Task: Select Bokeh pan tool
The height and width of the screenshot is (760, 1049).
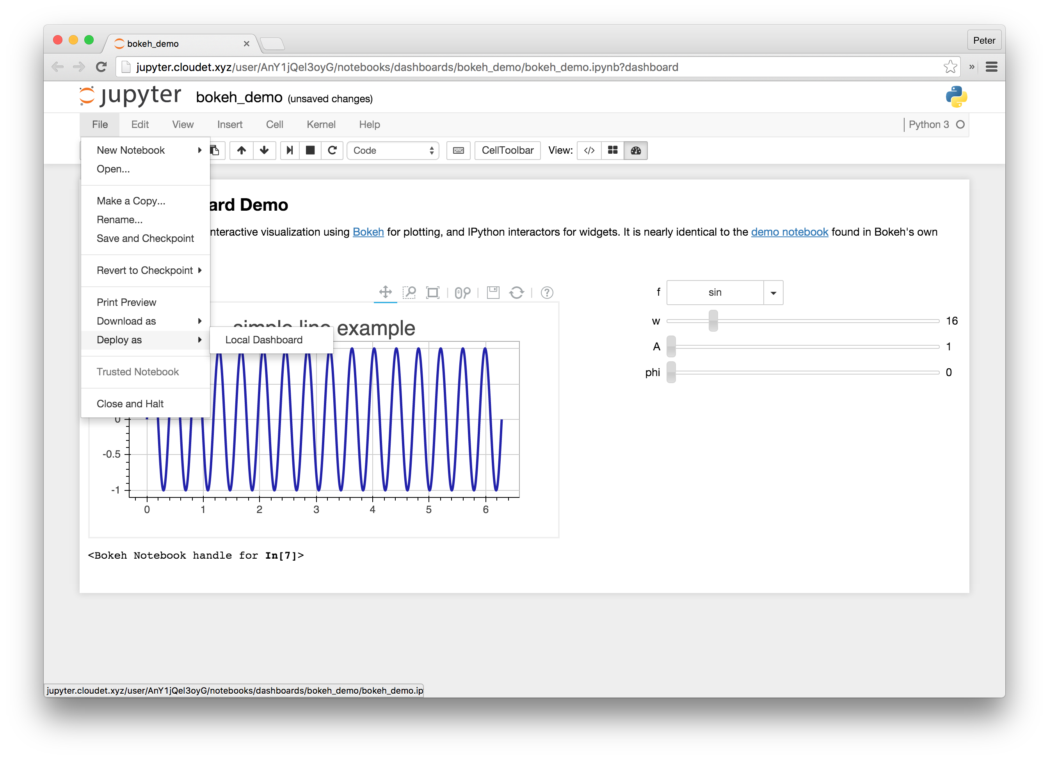Action: point(385,292)
